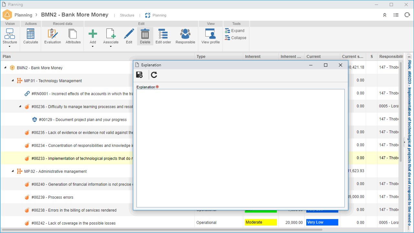414x233 pixels.
Task: Click the blue Very Low rating for #00242
Action: 322,222
